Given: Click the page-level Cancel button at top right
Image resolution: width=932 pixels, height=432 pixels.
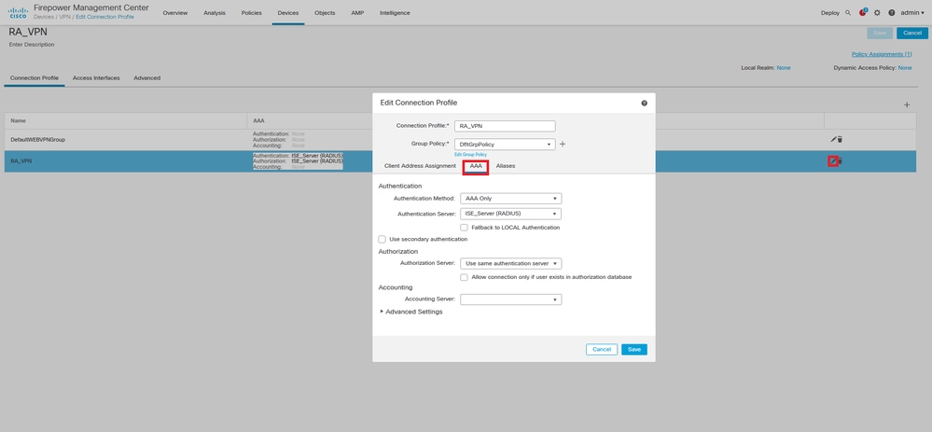Looking at the screenshot, I should pyautogui.click(x=911, y=33).
